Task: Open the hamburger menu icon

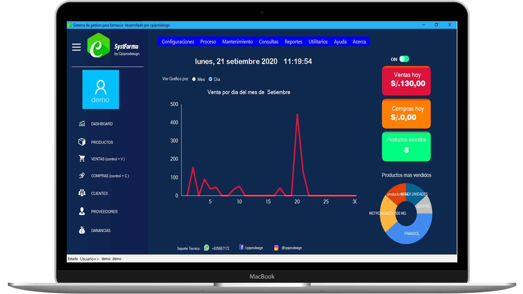Action: click(x=76, y=47)
